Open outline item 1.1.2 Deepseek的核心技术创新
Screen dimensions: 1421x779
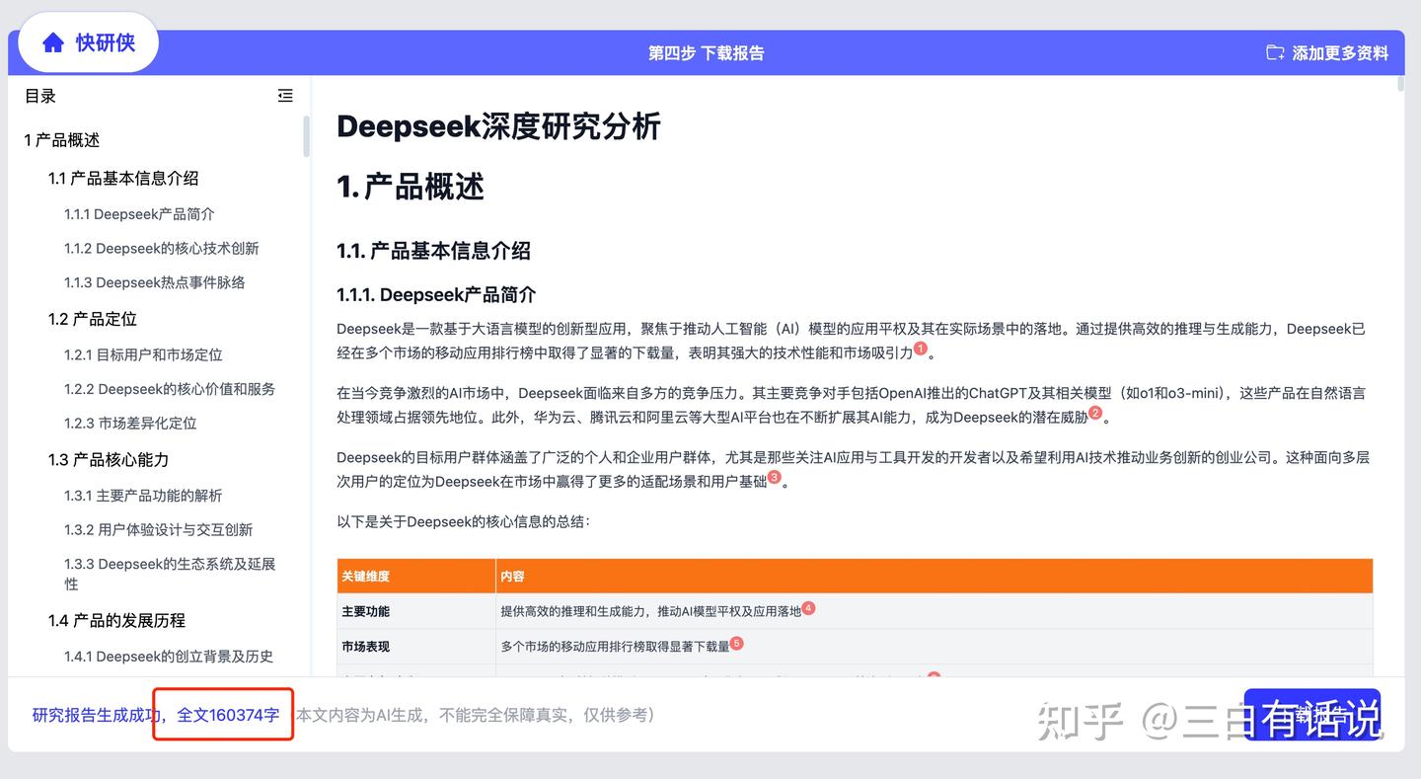point(162,249)
